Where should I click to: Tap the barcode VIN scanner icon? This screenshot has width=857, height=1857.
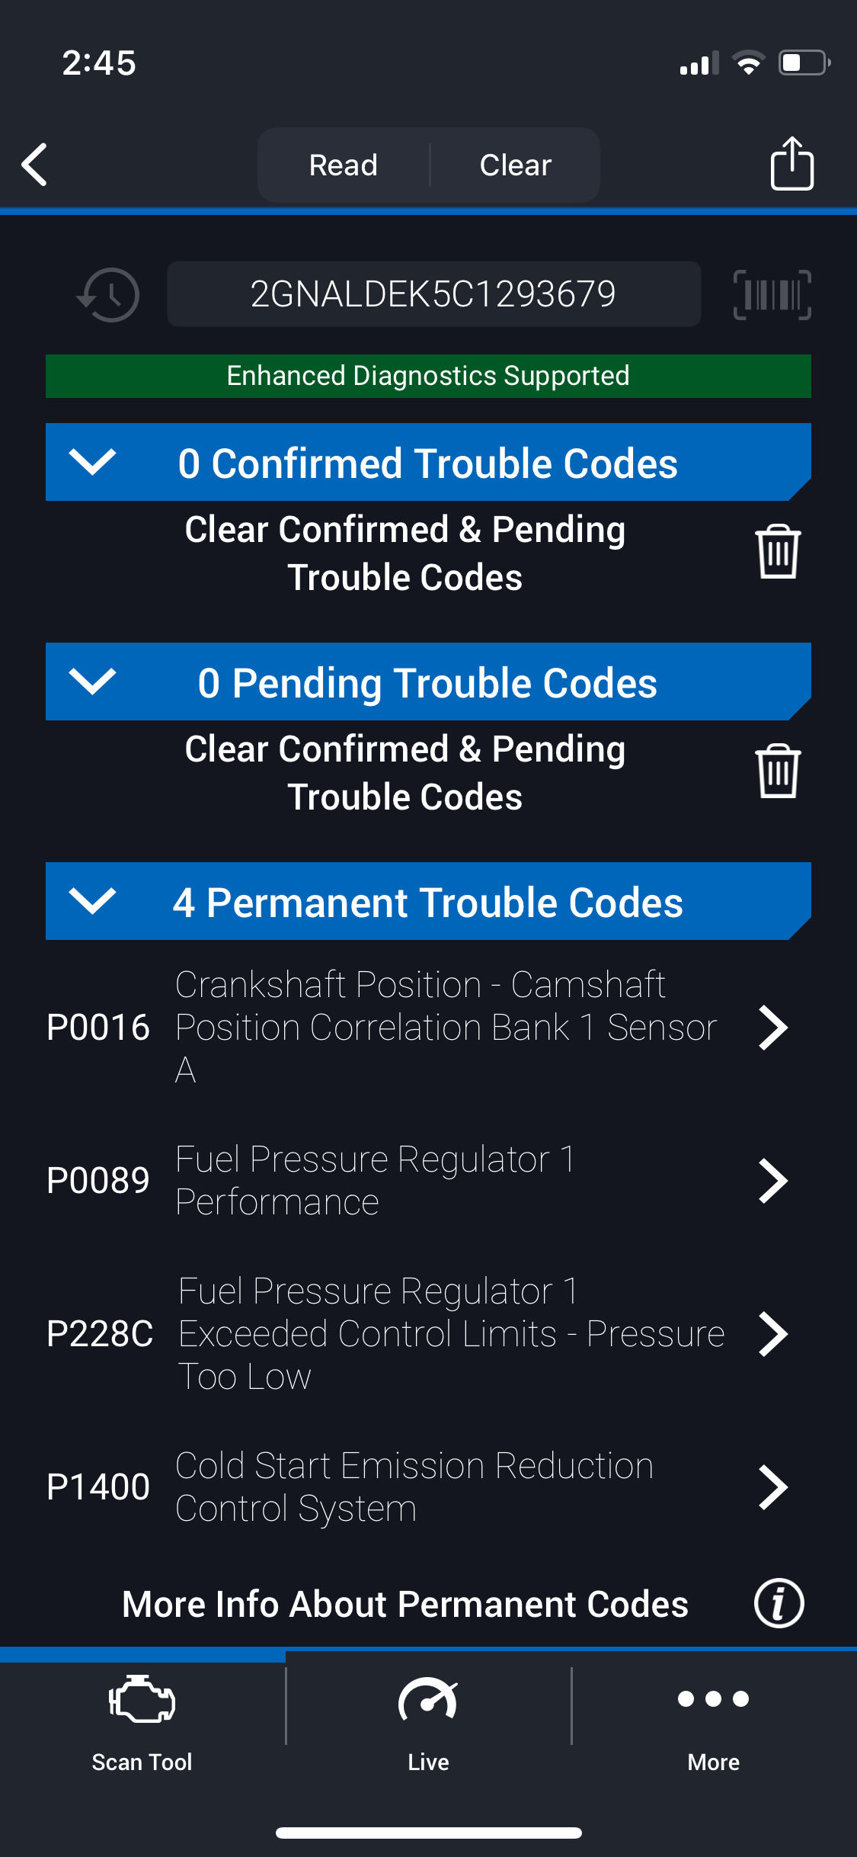click(772, 295)
